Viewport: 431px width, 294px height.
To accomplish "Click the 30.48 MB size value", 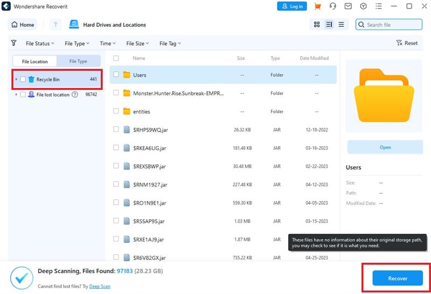I will coord(242,166).
